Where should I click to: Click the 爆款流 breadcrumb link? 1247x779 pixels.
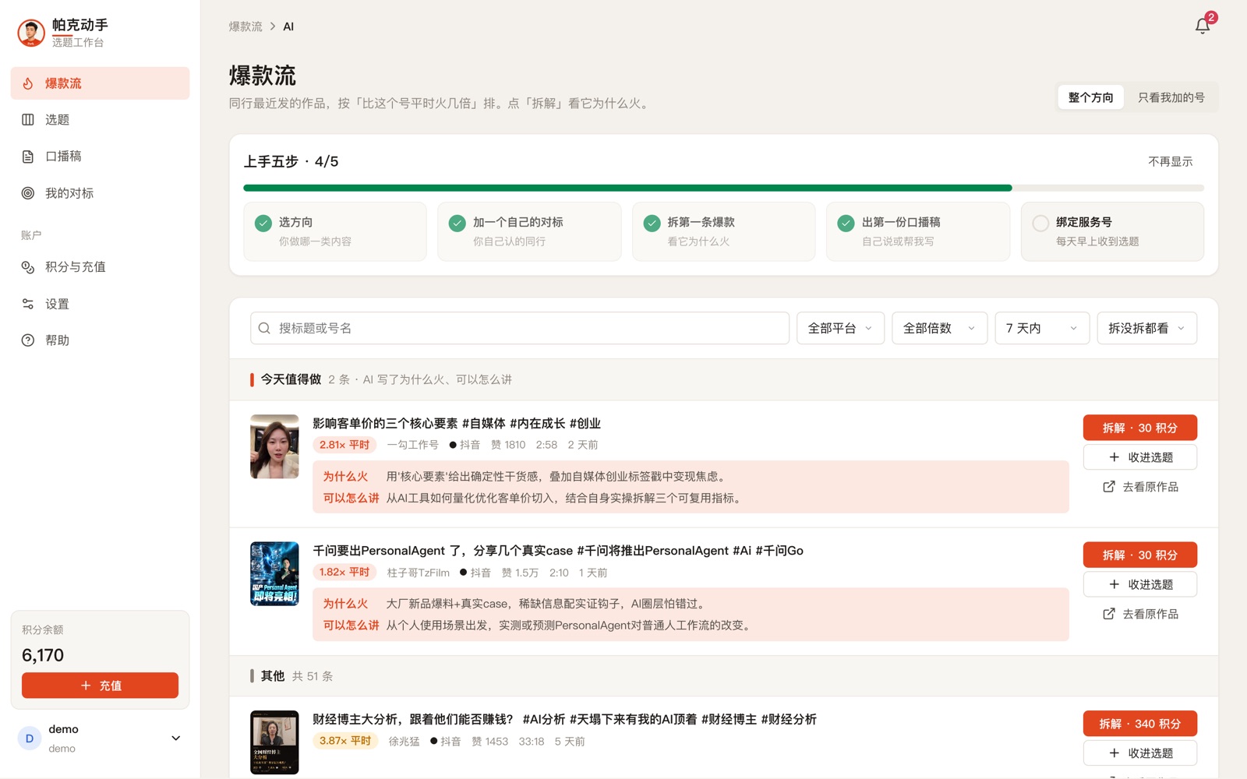(x=246, y=26)
